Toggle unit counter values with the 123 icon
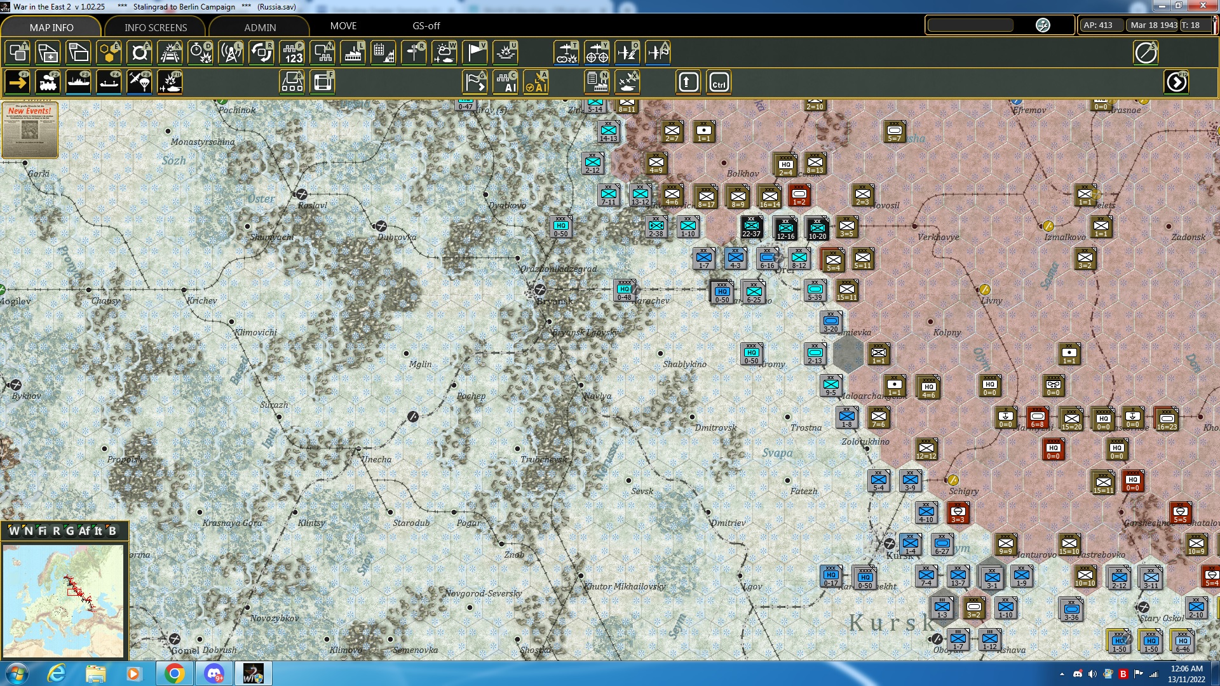Viewport: 1220px width, 686px height. pos(292,53)
